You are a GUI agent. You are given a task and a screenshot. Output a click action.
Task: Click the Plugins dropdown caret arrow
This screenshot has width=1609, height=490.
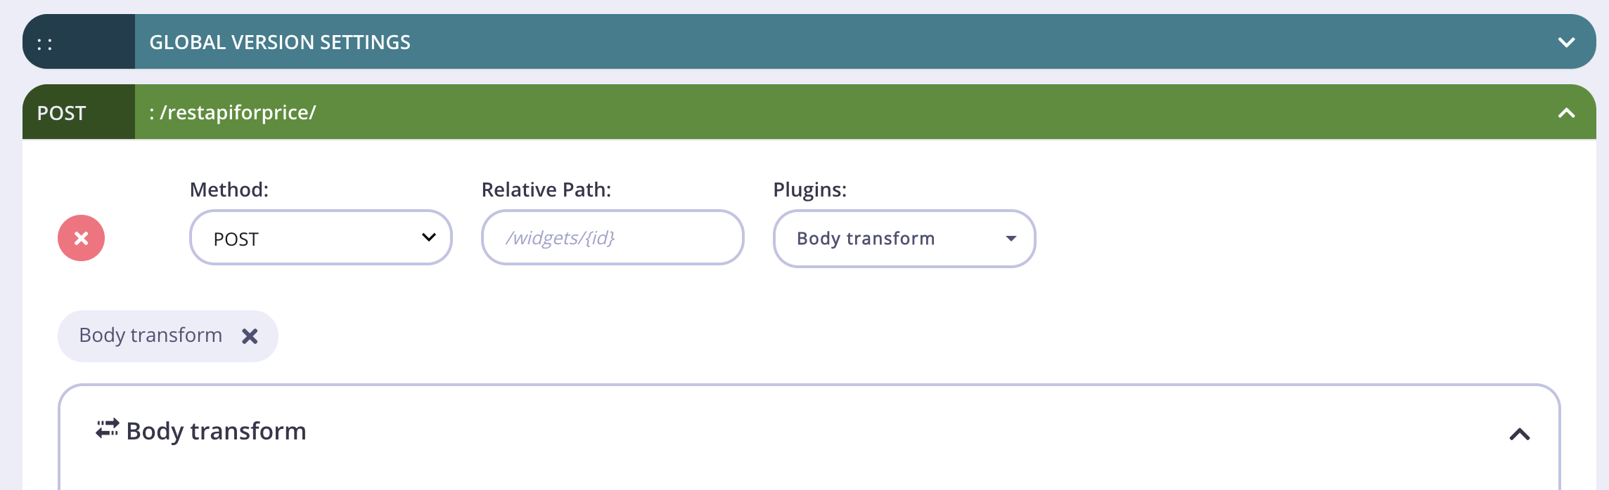pos(1011,239)
